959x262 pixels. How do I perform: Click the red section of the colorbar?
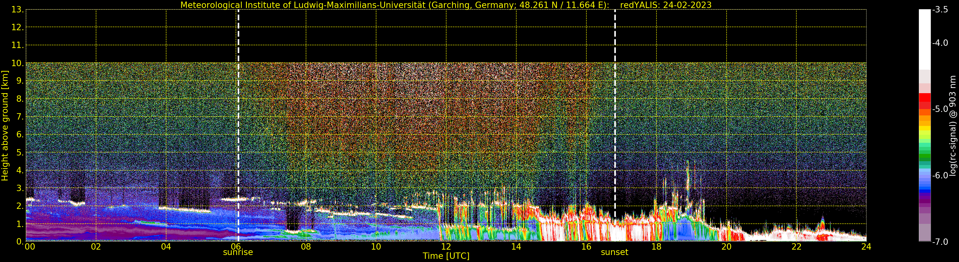[925, 101]
